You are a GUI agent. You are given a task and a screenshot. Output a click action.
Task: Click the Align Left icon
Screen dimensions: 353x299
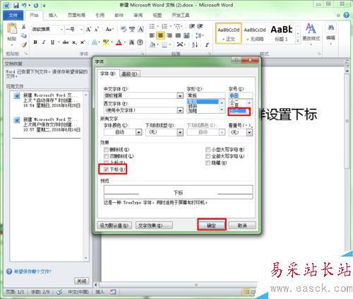(152, 35)
